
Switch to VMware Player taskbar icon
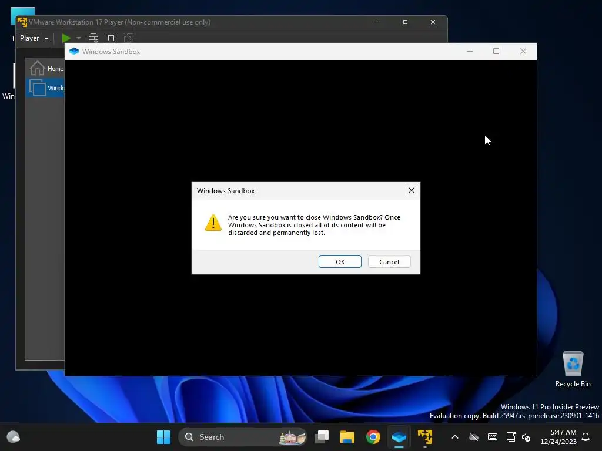pyautogui.click(x=424, y=437)
